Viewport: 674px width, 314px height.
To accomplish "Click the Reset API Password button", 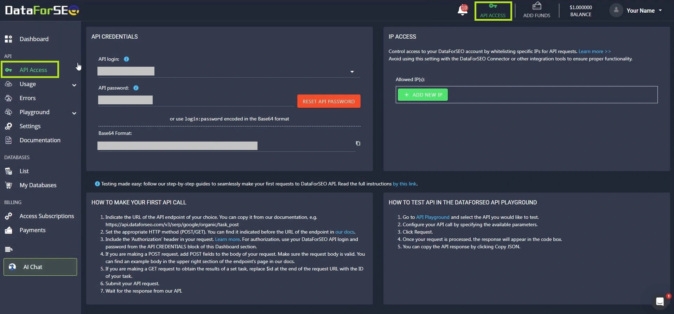I will click(x=329, y=101).
